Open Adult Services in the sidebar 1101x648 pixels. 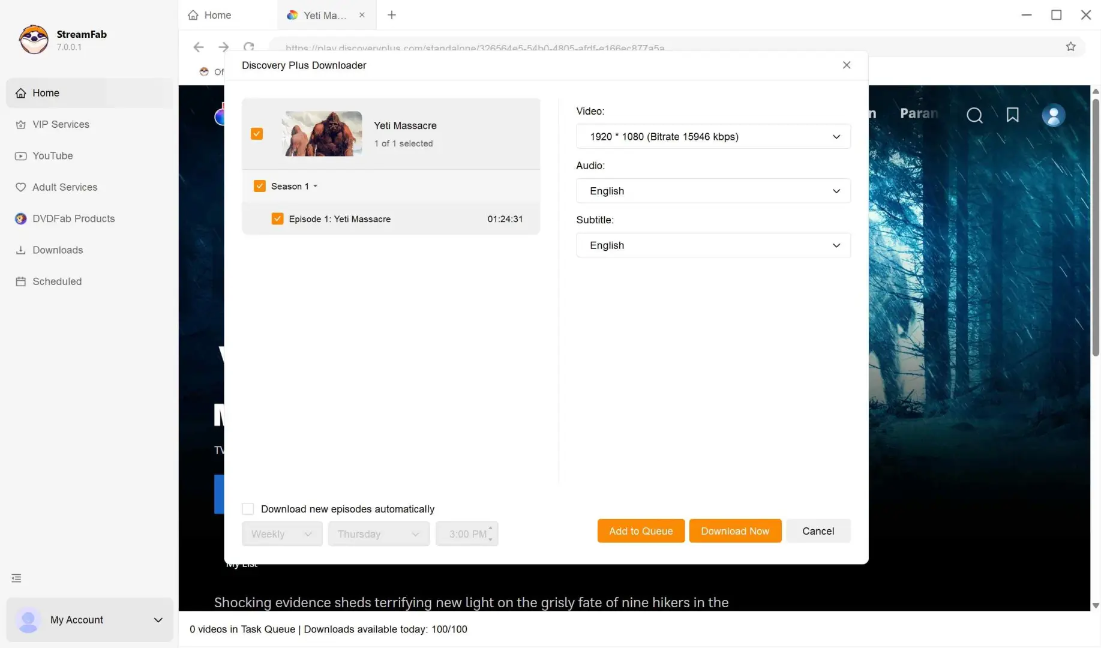pyautogui.click(x=90, y=187)
